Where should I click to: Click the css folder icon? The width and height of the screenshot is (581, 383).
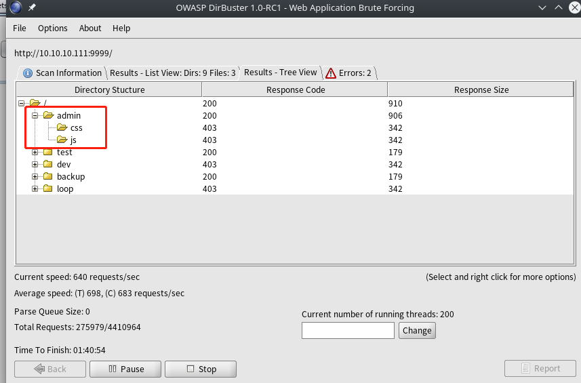[62, 127]
